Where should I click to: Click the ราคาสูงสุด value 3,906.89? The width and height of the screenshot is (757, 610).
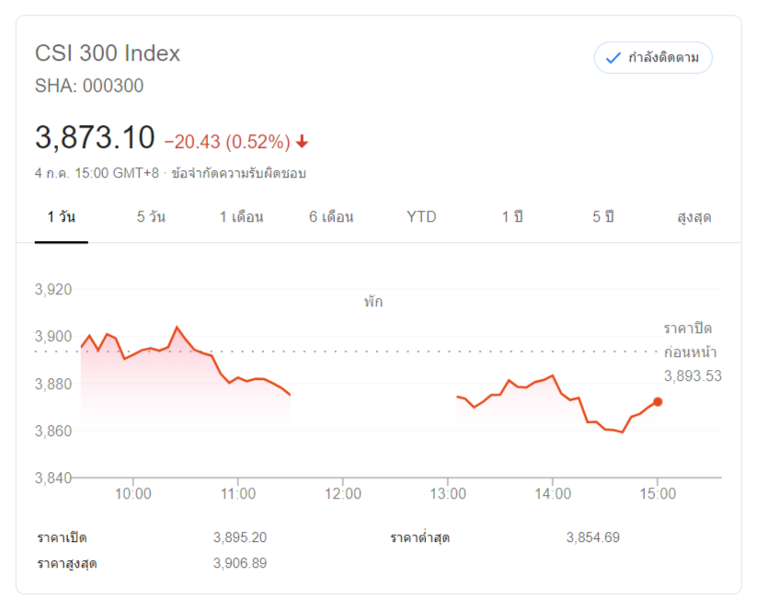click(x=240, y=563)
